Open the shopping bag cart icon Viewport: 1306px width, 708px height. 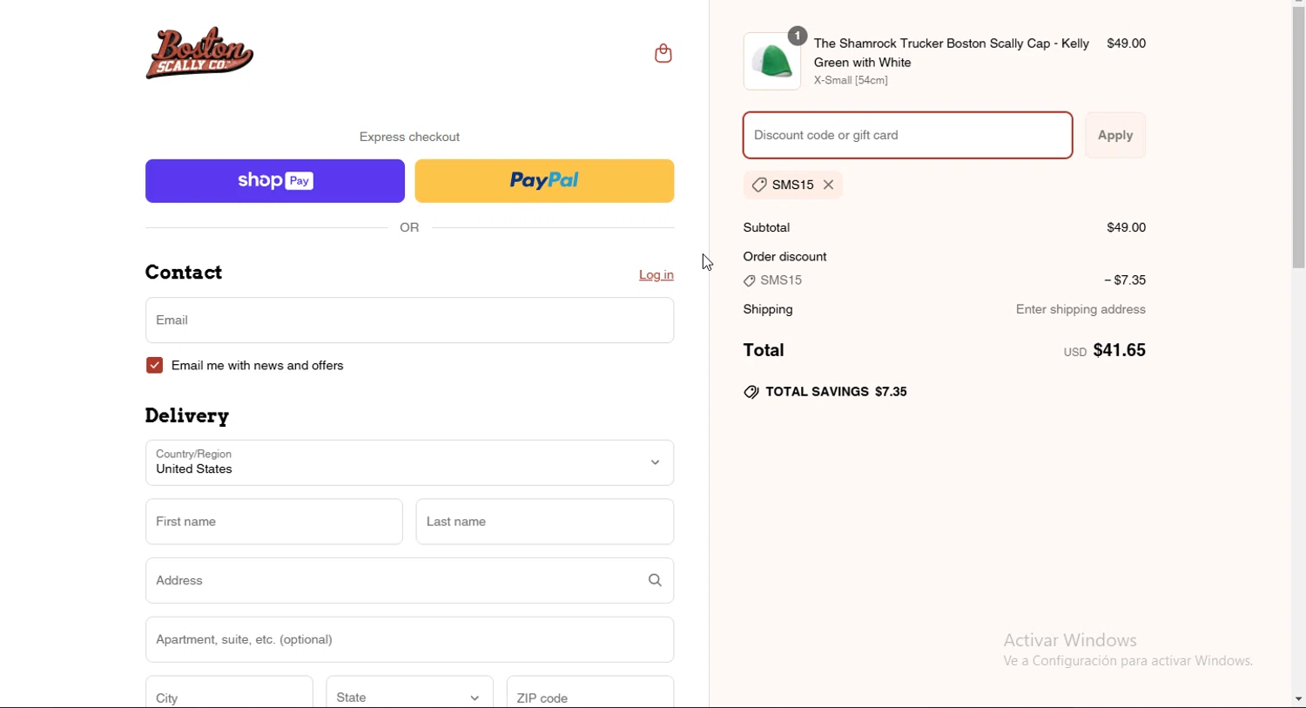[663, 53]
